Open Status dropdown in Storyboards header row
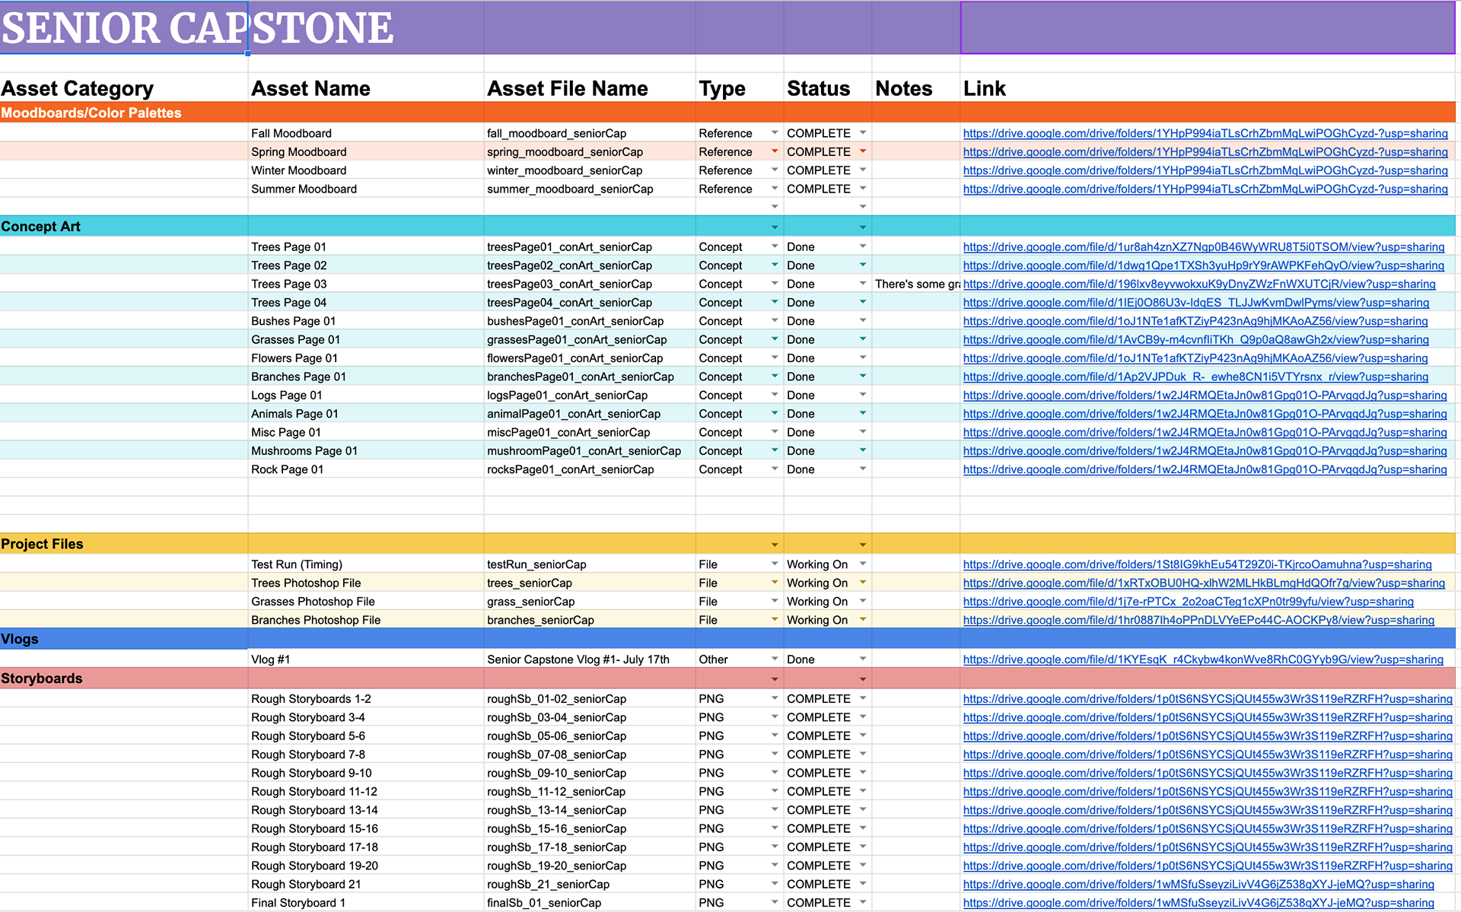Screen dimensions: 1461x912 (863, 679)
